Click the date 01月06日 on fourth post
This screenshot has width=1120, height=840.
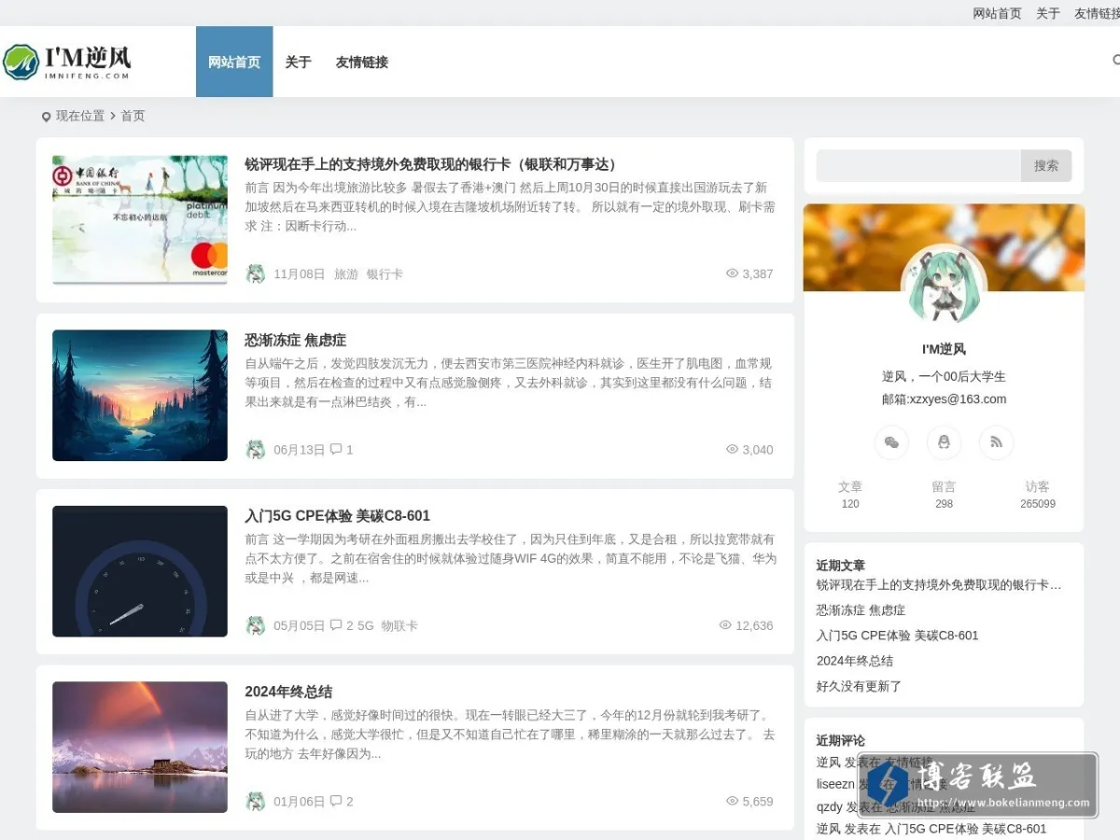coord(300,802)
